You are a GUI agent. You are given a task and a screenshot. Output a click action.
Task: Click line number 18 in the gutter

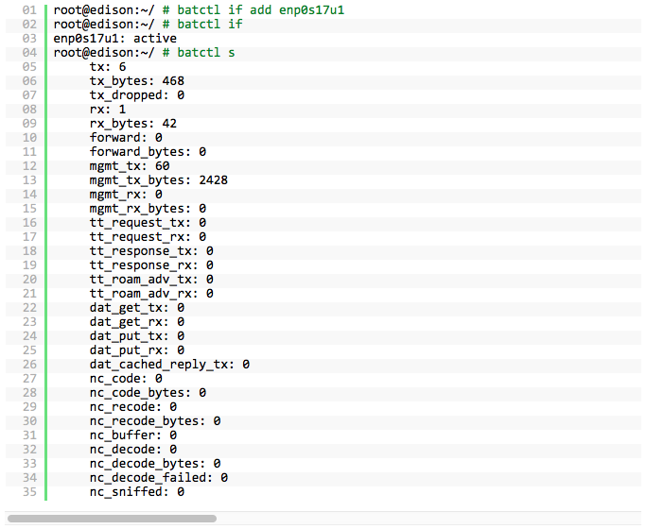(29, 251)
